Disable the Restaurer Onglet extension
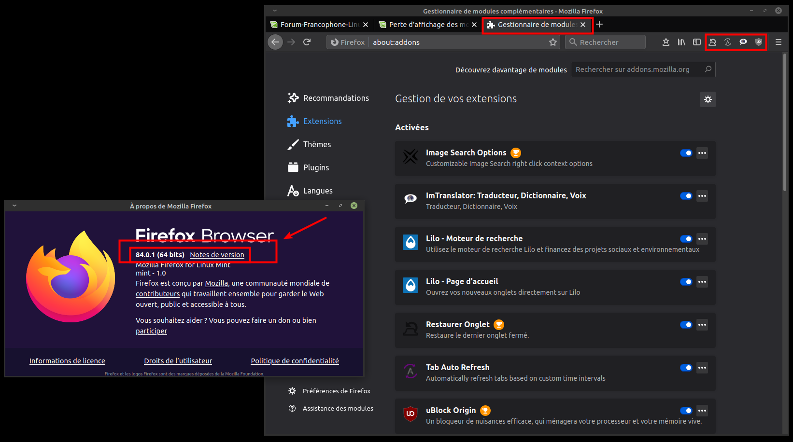Viewport: 793px width, 442px height. pyautogui.click(x=686, y=325)
